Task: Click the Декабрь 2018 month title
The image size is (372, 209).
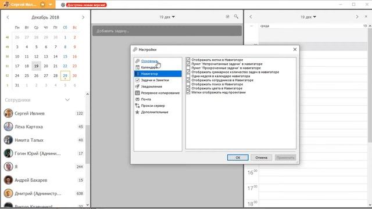Action: [x=45, y=17]
